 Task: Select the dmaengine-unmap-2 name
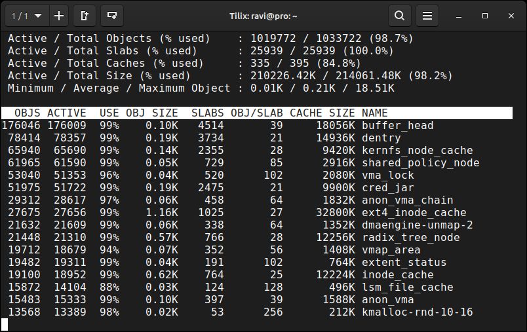tap(417, 225)
